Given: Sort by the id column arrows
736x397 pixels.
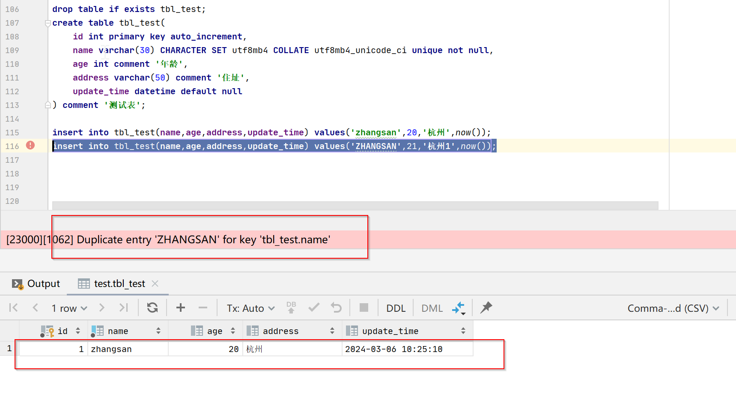Looking at the screenshot, I should point(78,331).
